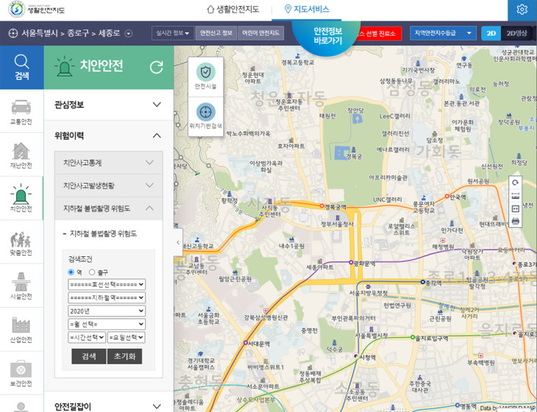Click the 검색 search button in form
Image resolution: width=537 pixels, height=412 pixels.
tap(89, 356)
